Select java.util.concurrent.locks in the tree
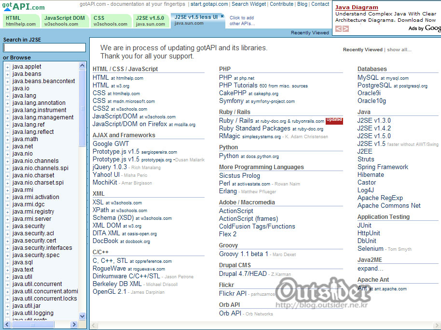 [44, 299]
